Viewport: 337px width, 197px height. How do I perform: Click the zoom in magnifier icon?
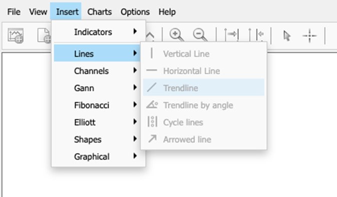click(177, 35)
